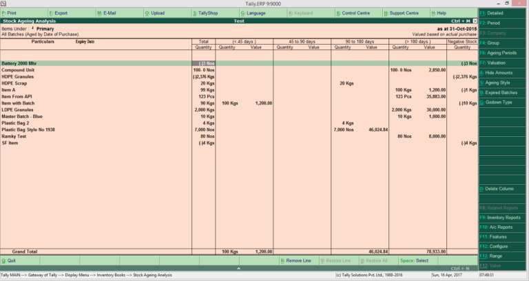Open F9 Inventory Reports
This screenshot has height=281, width=529.
pos(503,217)
